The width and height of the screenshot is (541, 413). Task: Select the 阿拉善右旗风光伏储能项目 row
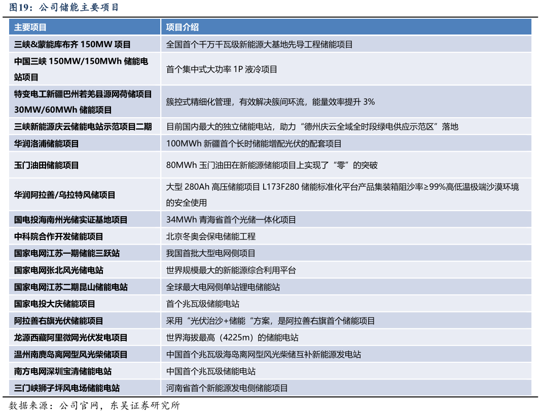[61, 321]
